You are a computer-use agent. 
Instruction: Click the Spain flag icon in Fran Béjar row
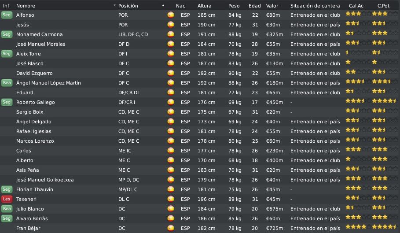171,228
